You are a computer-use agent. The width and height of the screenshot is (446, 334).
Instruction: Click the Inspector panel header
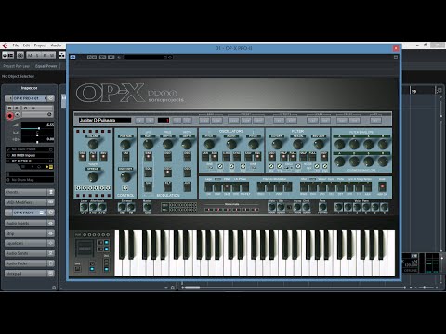point(29,88)
